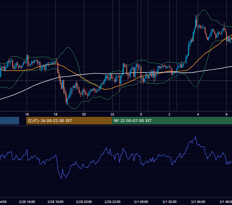The image size is (232, 205).
Task: Click the hour label 0 on upper axis
Action: (141, 114)
